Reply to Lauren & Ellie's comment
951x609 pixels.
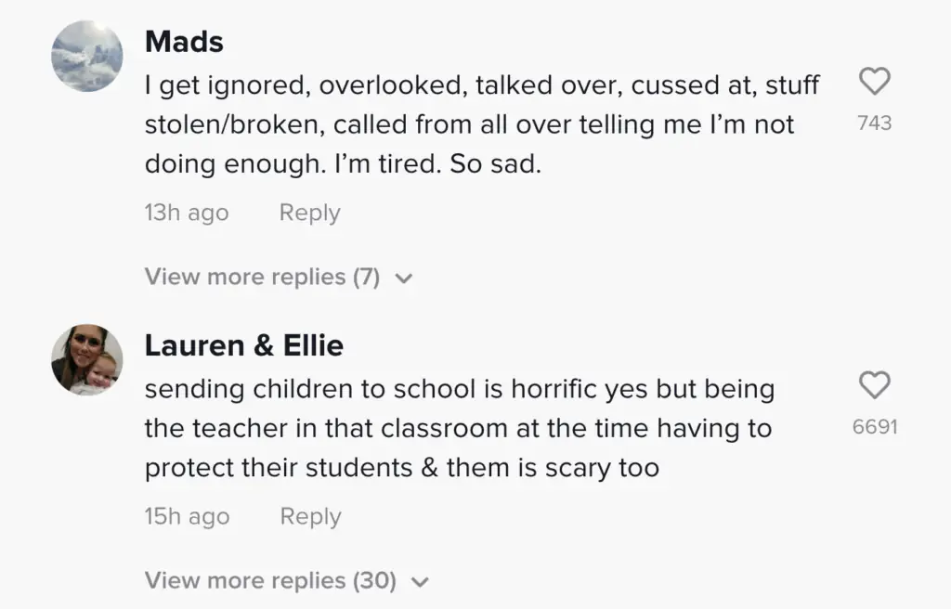tap(310, 516)
